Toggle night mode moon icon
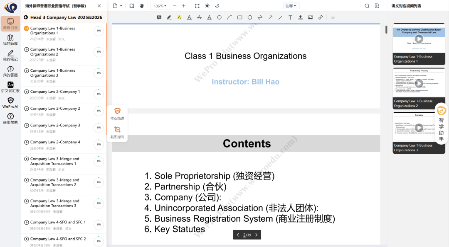The height and width of the screenshot is (247, 449). pos(217,6)
